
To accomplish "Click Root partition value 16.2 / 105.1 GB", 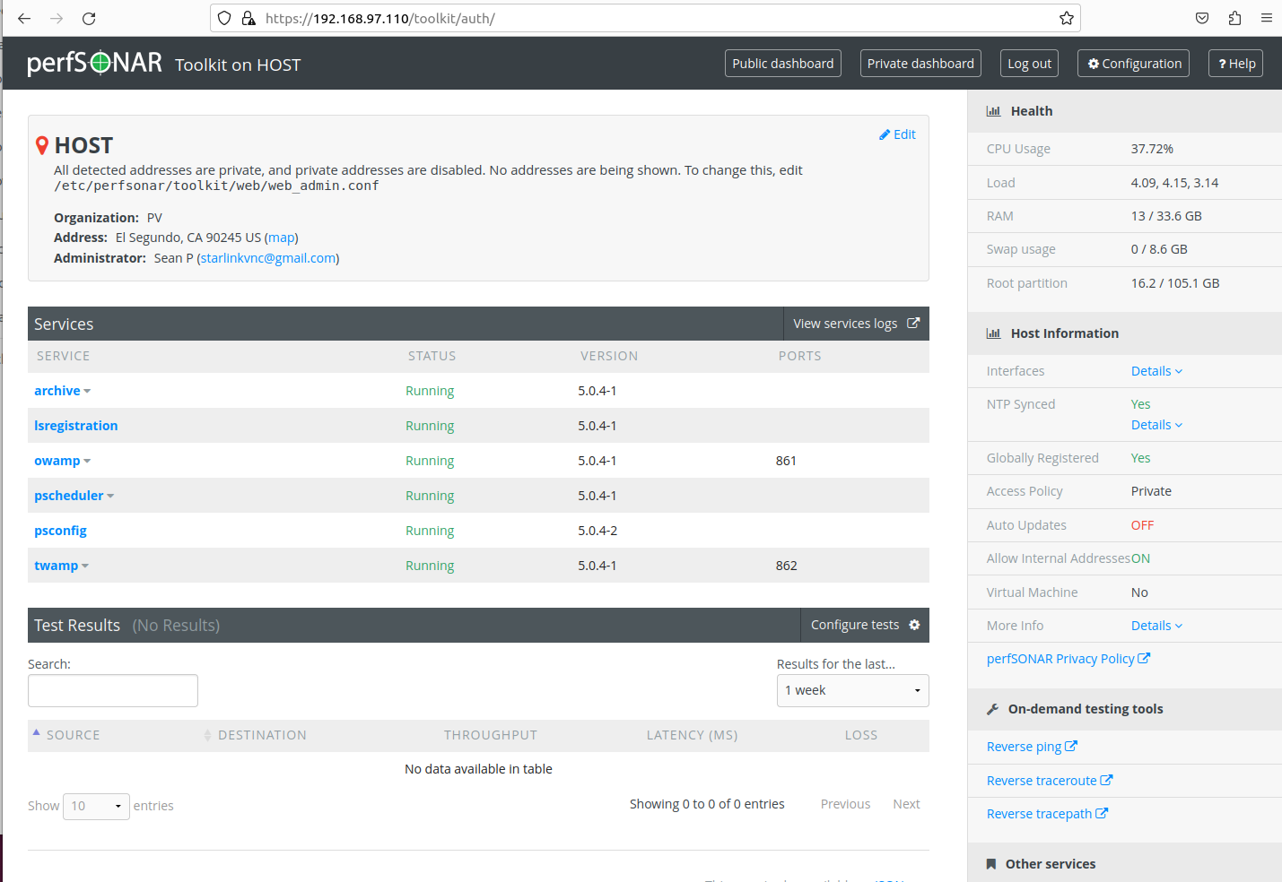I will (x=1175, y=283).
